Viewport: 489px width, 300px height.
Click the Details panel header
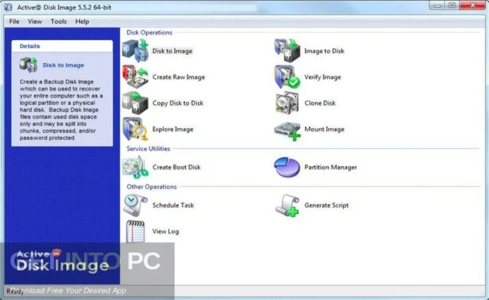click(x=62, y=46)
